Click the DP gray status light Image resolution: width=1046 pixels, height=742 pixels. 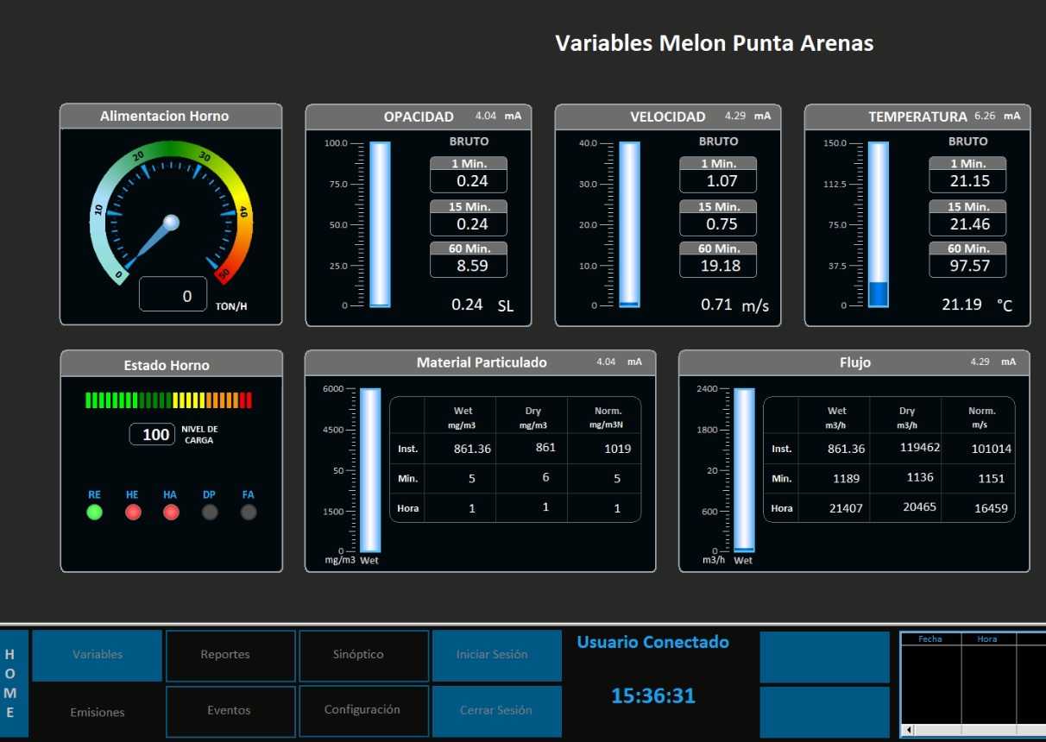210,512
